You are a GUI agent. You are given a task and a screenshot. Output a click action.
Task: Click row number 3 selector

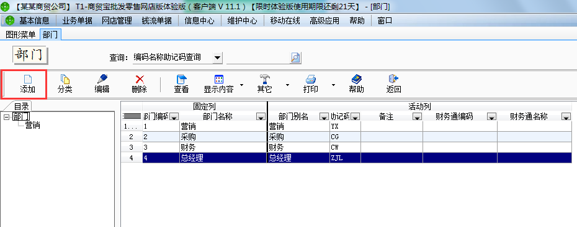click(132, 147)
